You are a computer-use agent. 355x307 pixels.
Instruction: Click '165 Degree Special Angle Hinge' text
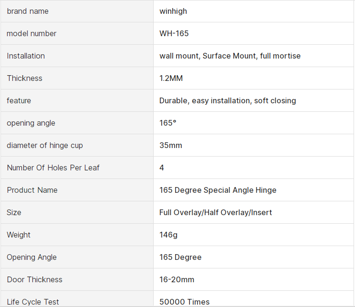(218, 190)
